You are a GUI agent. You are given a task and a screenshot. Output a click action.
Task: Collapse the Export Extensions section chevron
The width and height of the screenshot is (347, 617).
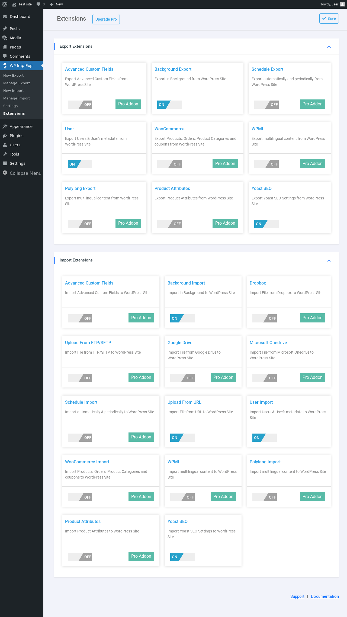click(329, 47)
